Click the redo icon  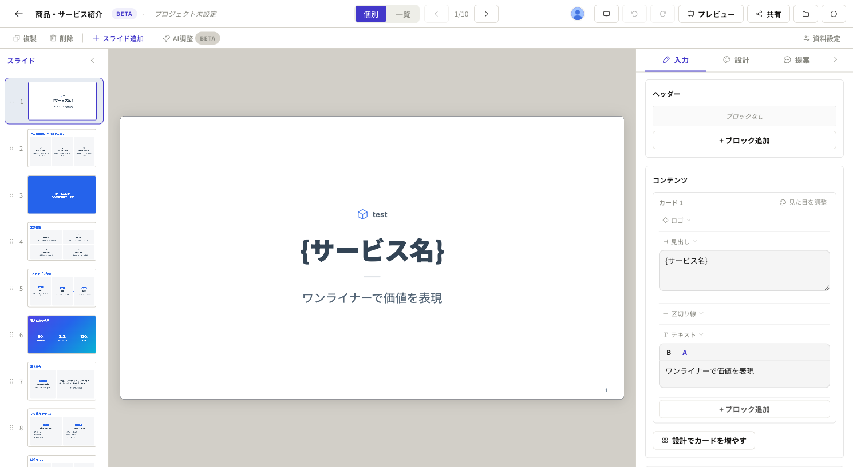coord(662,14)
